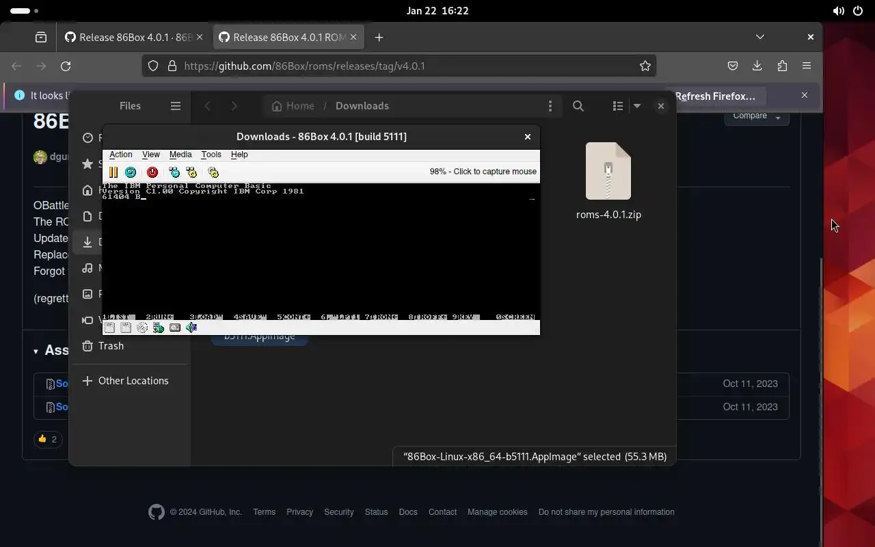Screen dimensions: 875x547
Task: Send Ctrl+Alt+Esc via 86Box toolbar icon
Action: (191, 172)
